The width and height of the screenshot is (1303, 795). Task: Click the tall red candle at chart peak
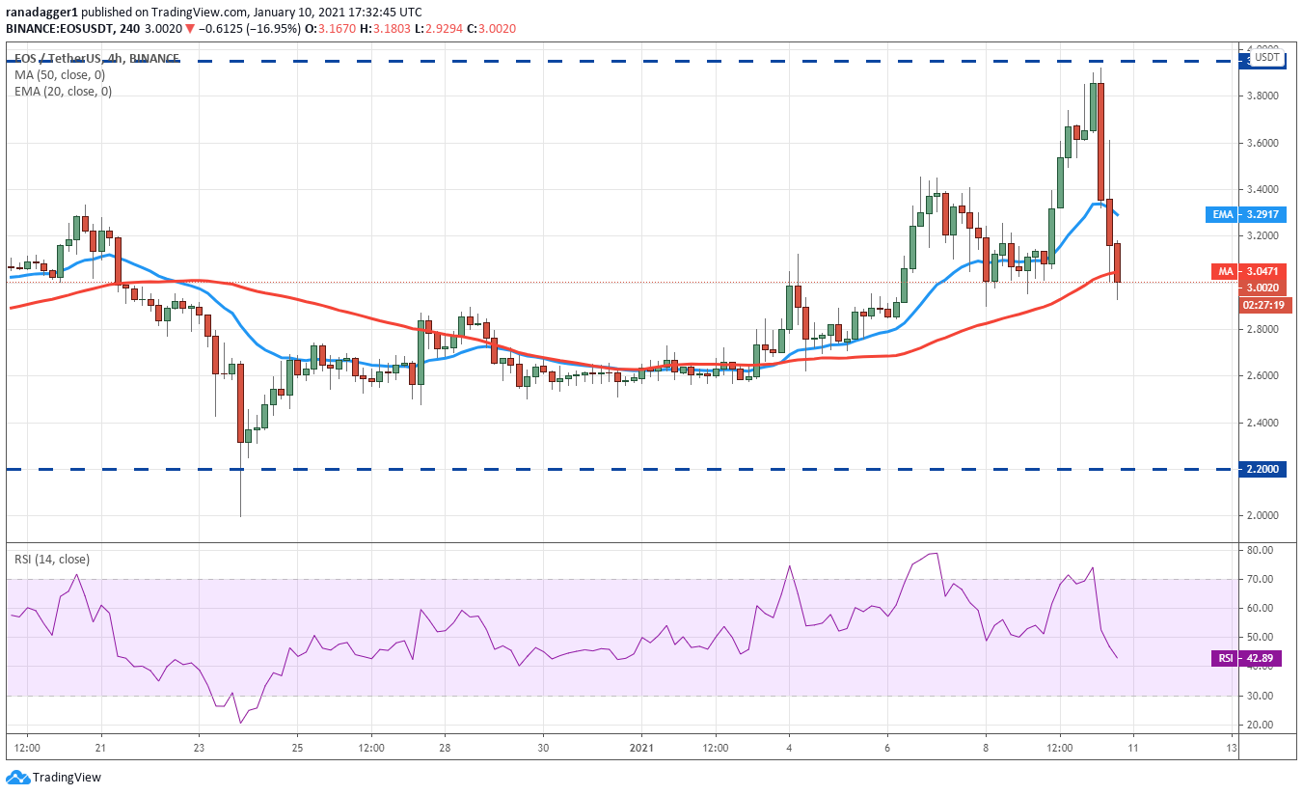point(1099,141)
